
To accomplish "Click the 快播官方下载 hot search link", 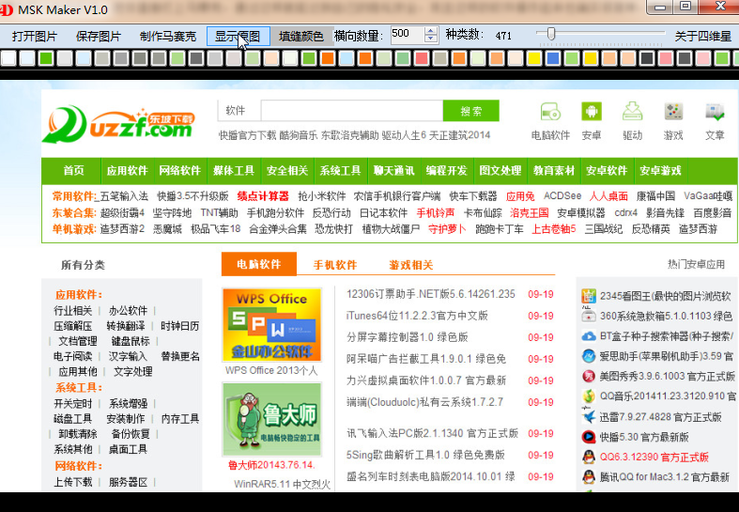I will click(x=248, y=135).
